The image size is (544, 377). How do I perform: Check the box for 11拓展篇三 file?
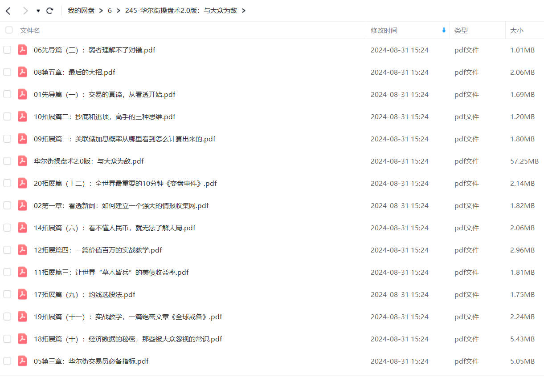7,272
